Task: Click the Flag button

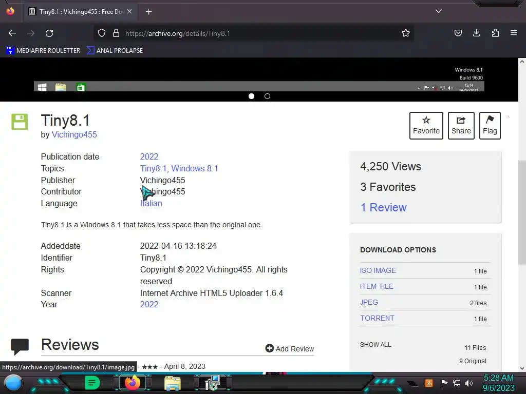Action: pyautogui.click(x=490, y=126)
